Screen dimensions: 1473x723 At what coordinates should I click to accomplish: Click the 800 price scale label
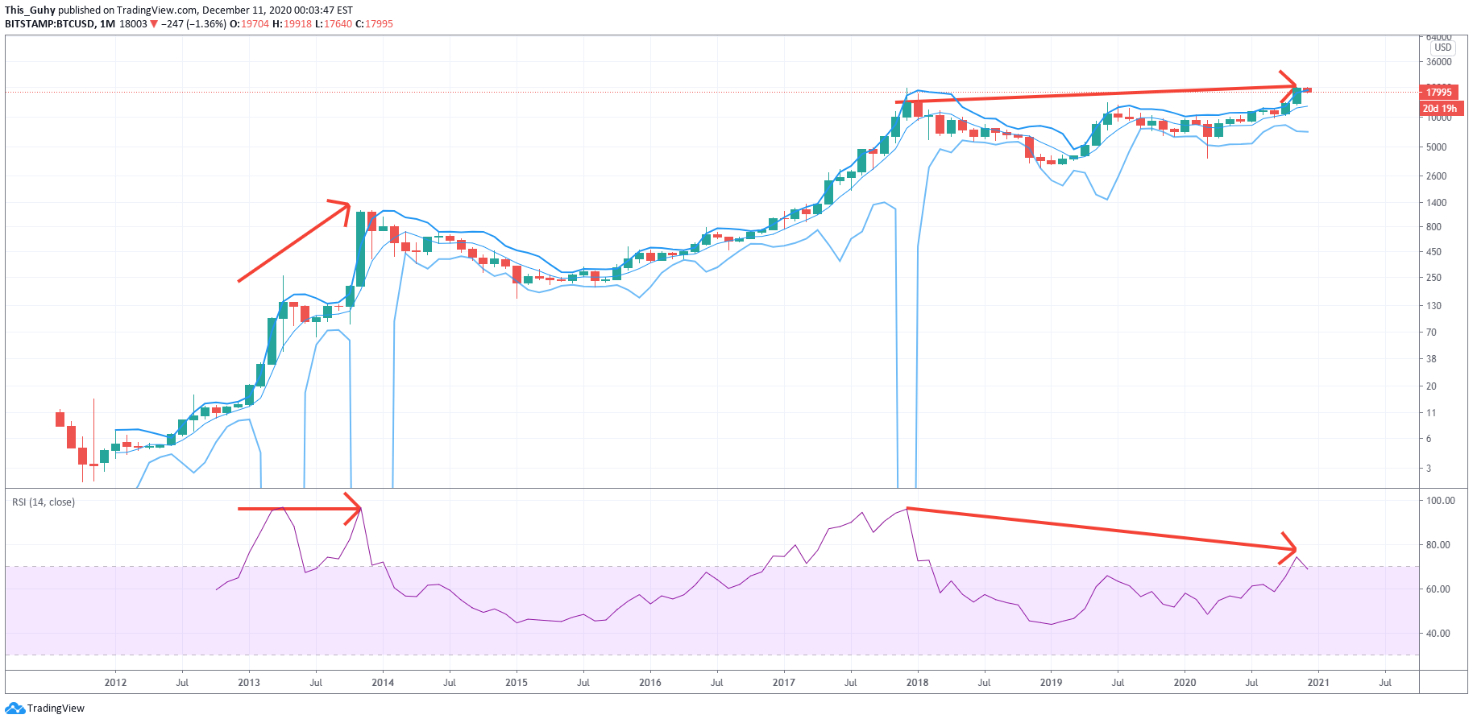tap(1434, 227)
